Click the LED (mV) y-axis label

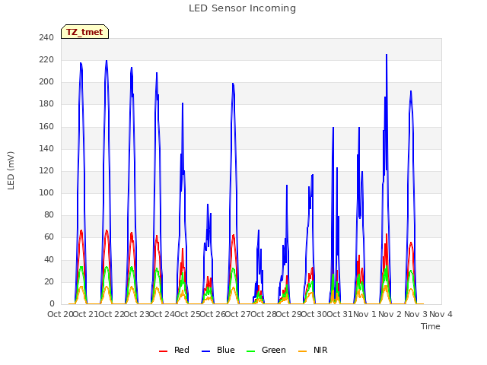(11, 170)
